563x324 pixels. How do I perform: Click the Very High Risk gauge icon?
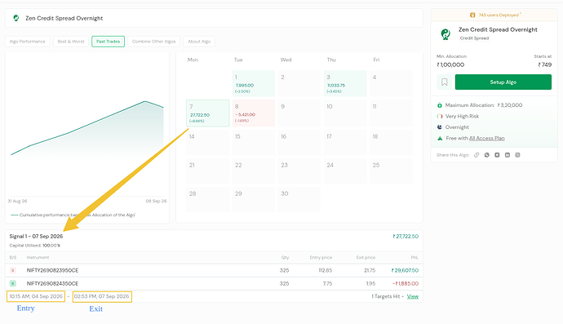click(x=440, y=117)
